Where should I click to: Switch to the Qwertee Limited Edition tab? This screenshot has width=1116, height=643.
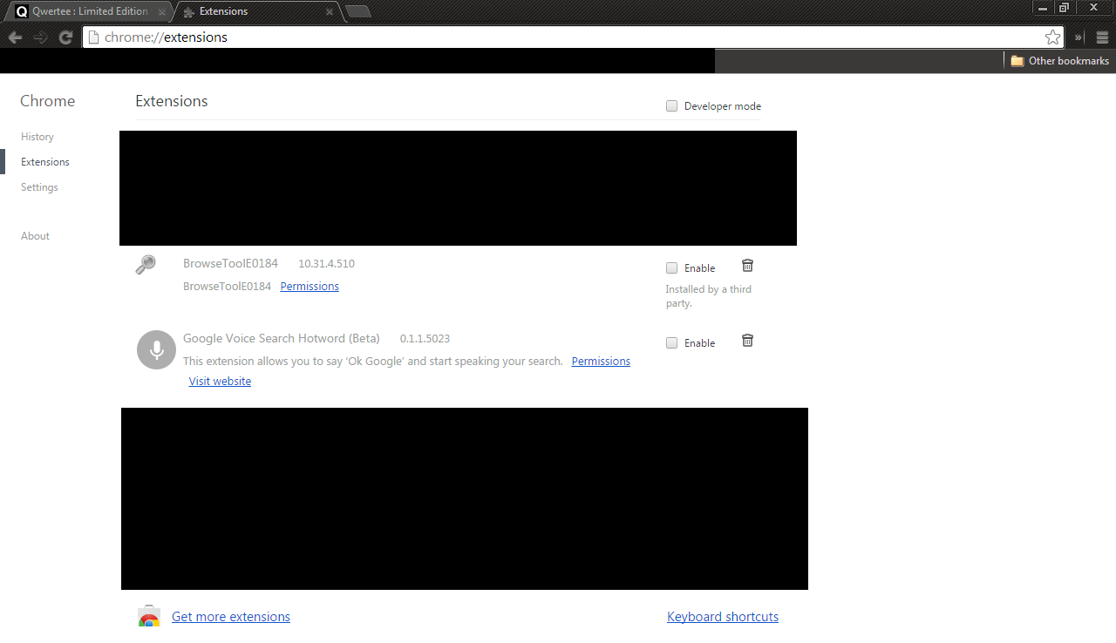pyautogui.click(x=90, y=11)
